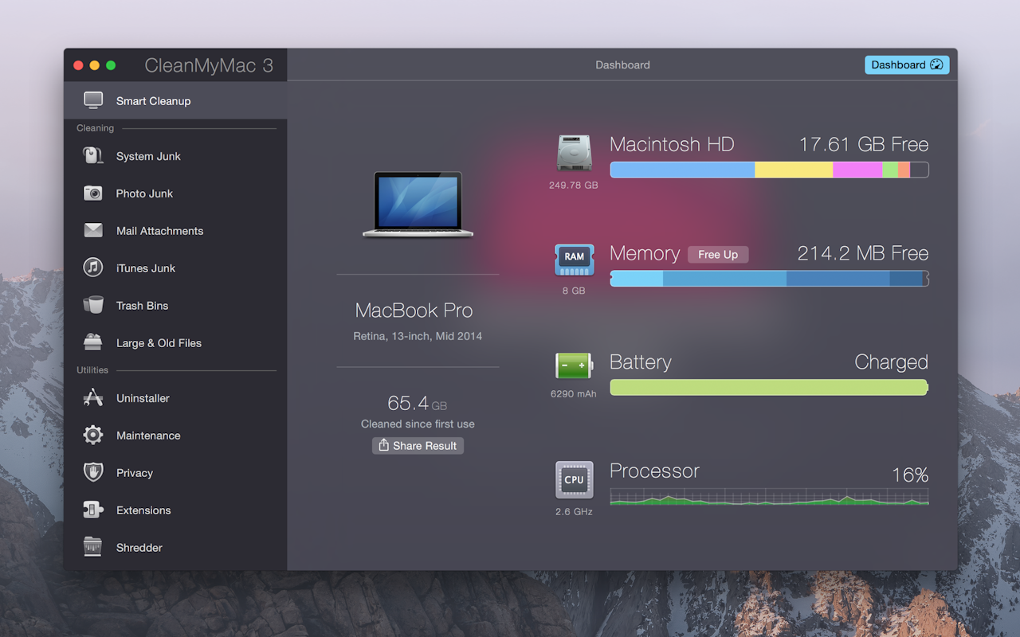
Task: Open the Extensions module icon
Action: click(93, 510)
